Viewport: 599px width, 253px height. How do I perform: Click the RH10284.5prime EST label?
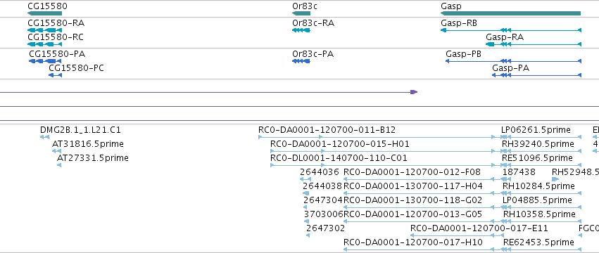pos(538,186)
